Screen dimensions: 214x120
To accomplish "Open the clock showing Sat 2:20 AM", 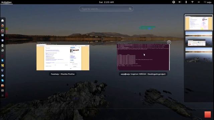I will coord(106,2).
